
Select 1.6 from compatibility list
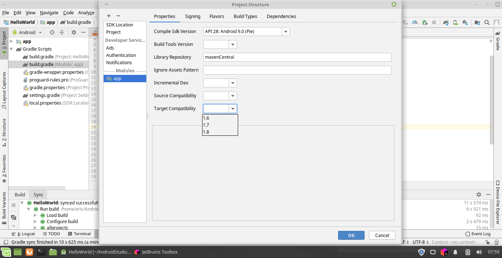(220, 118)
